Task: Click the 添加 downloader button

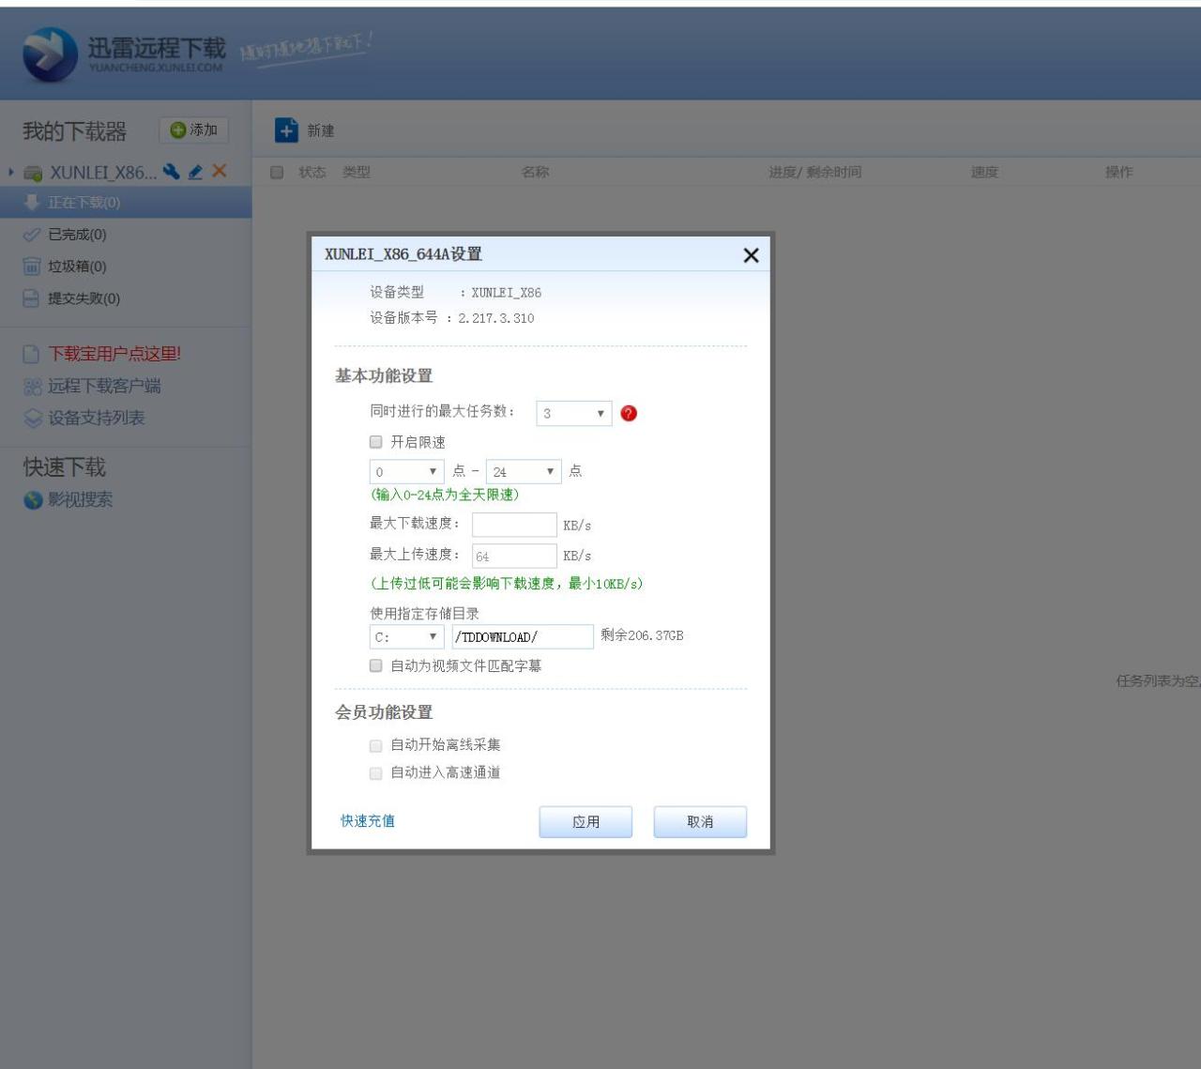Action: (194, 130)
